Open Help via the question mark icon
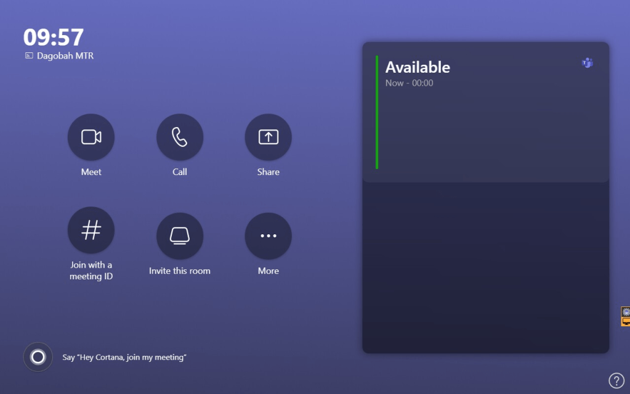 (x=616, y=380)
